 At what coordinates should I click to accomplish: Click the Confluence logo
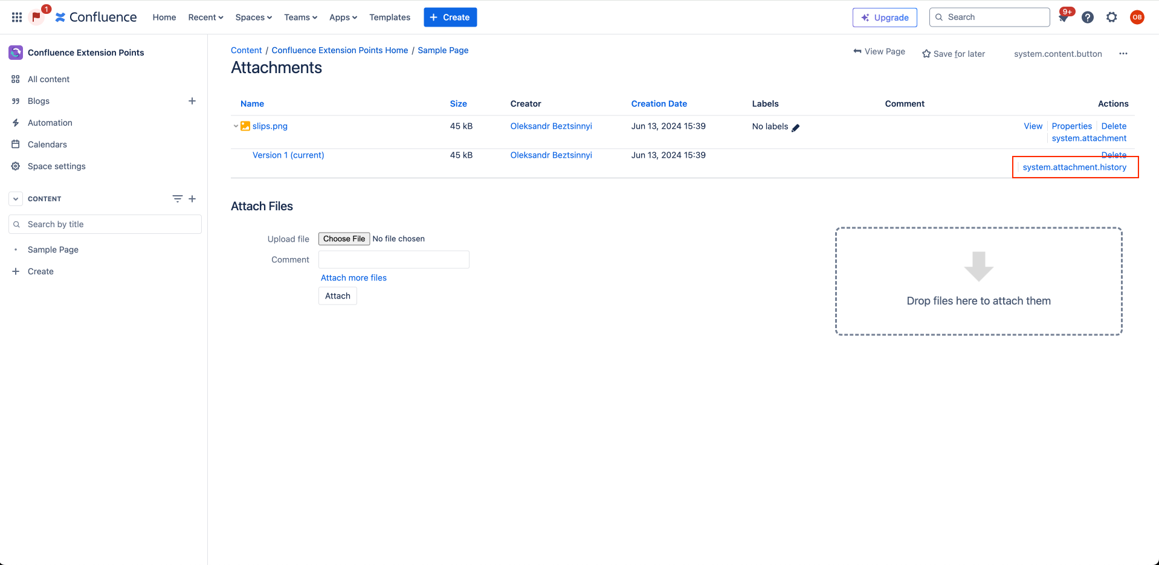click(x=96, y=17)
